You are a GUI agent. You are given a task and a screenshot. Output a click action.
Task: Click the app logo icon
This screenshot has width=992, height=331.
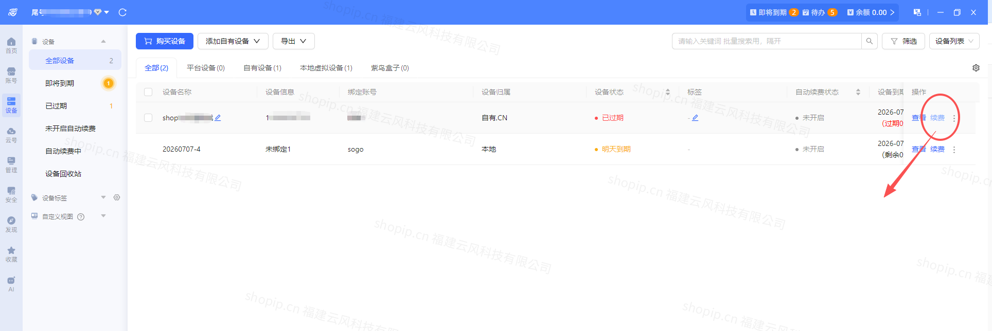[x=13, y=12]
